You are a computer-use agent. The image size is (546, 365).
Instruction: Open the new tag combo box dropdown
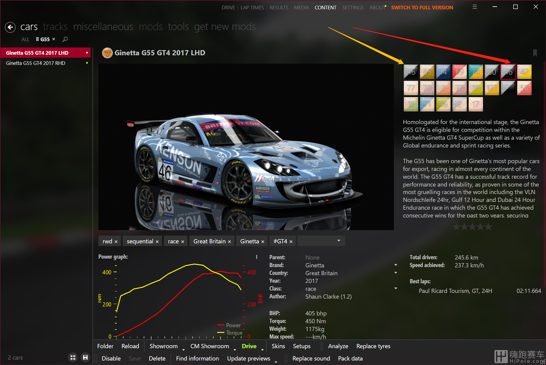click(x=339, y=241)
